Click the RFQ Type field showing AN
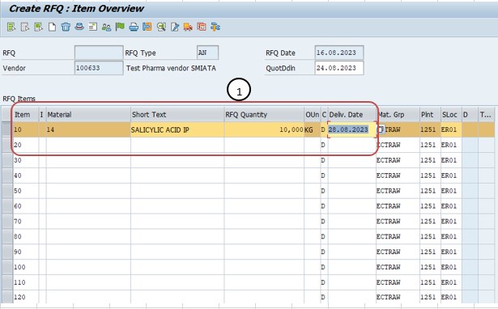The width and height of the screenshot is (498, 309). tap(207, 53)
